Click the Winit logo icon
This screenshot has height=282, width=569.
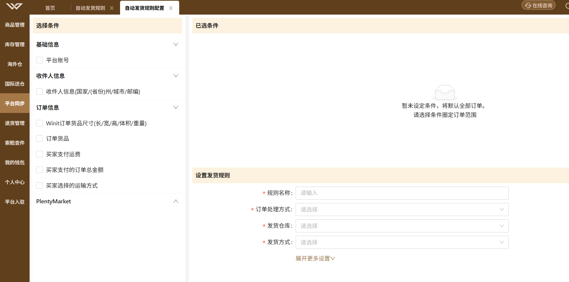click(14, 7)
